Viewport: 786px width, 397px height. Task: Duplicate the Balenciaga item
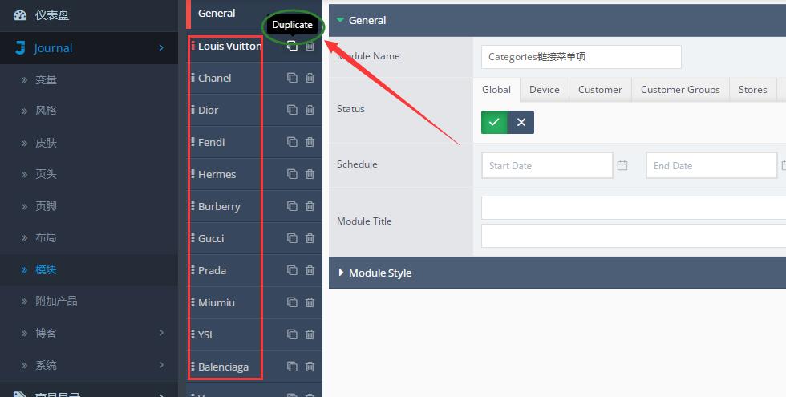tap(292, 367)
